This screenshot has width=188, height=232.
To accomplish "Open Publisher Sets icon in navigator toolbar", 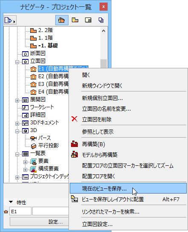I will coord(101,20).
